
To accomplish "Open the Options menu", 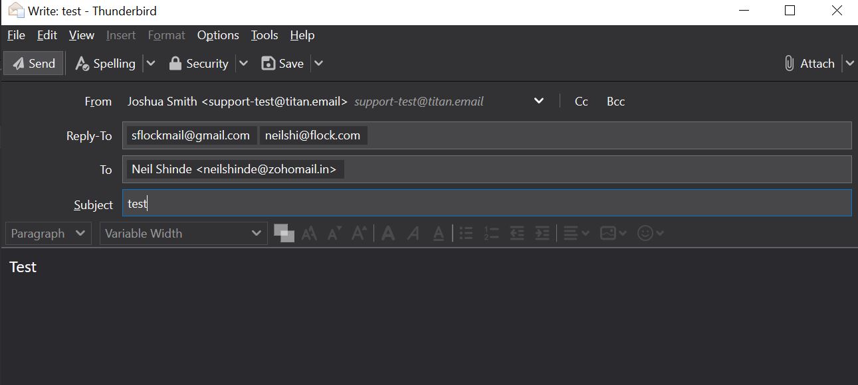I will [x=218, y=35].
